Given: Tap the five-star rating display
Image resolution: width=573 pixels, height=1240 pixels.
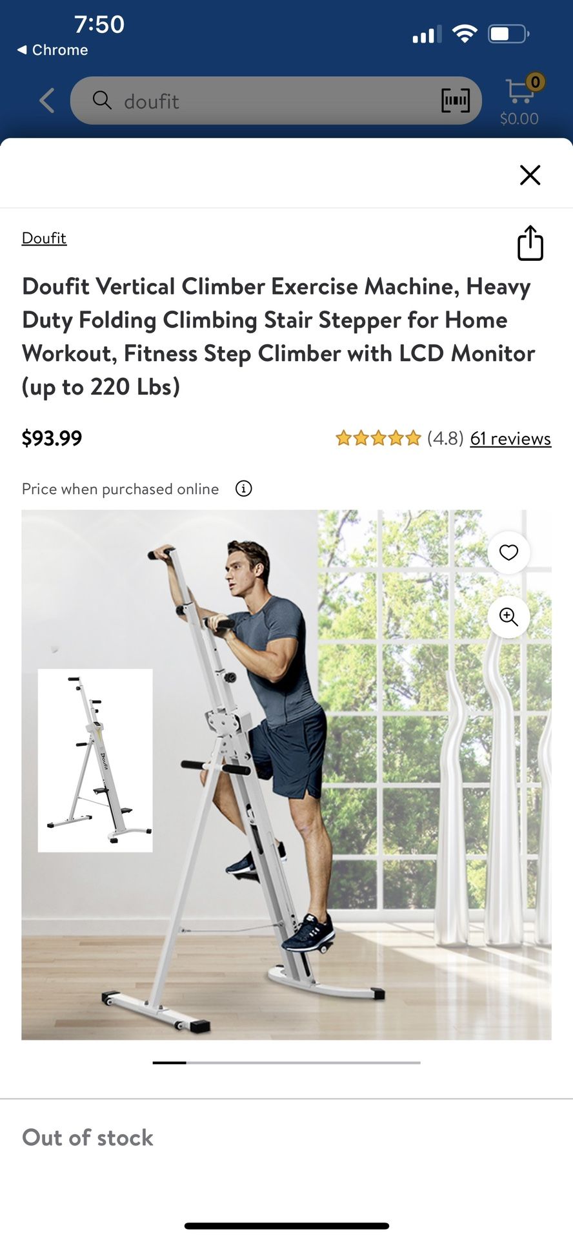Looking at the screenshot, I should tap(378, 439).
